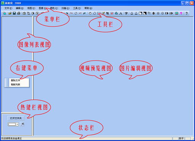Save using the floppy disk icon
Viewport: 195px width, 141px height.
click(x=14, y=13)
